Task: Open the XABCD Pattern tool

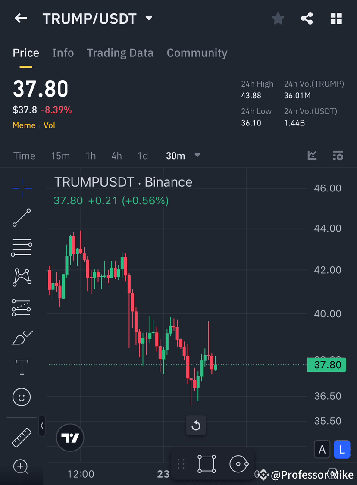Action: pos(21,277)
